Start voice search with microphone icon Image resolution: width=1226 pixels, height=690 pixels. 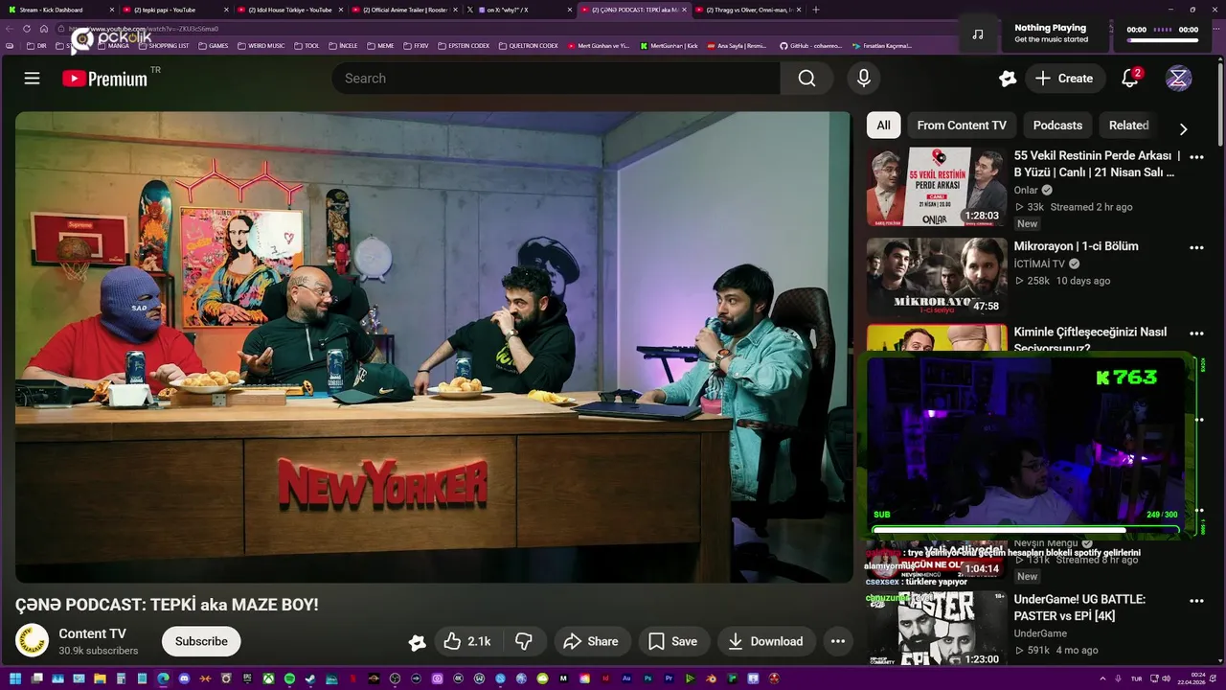pyautogui.click(x=864, y=79)
